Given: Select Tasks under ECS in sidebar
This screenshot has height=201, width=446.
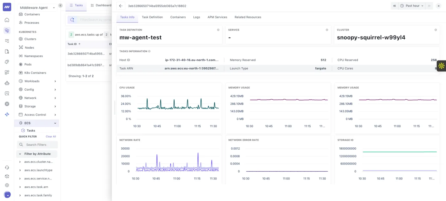Looking at the screenshot, I should coord(31,131).
